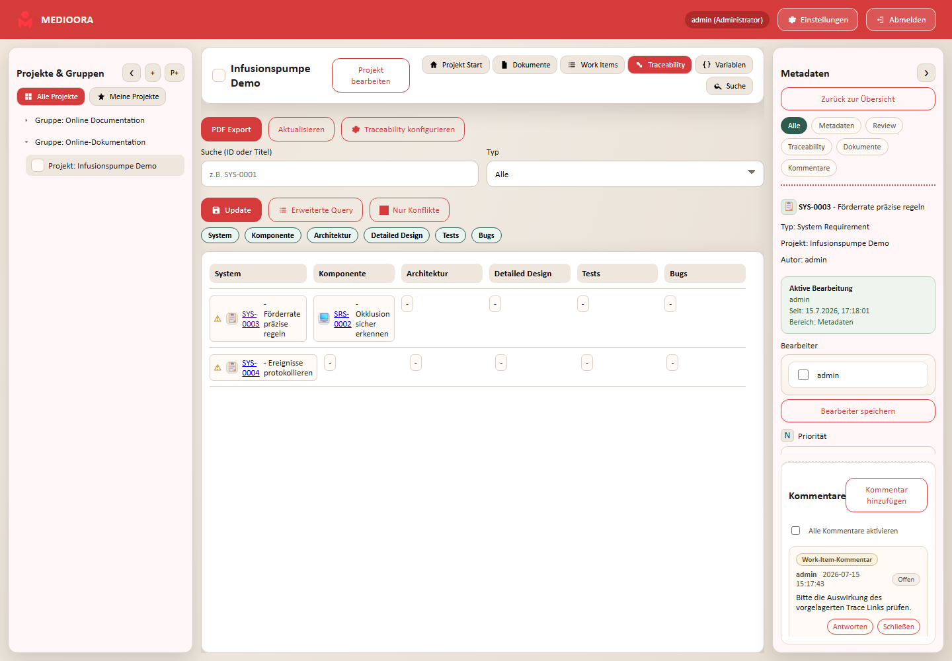This screenshot has width=952, height=661.
Task: Select the Traceability filter pill in Metadaten
Action: click(807, 147)
